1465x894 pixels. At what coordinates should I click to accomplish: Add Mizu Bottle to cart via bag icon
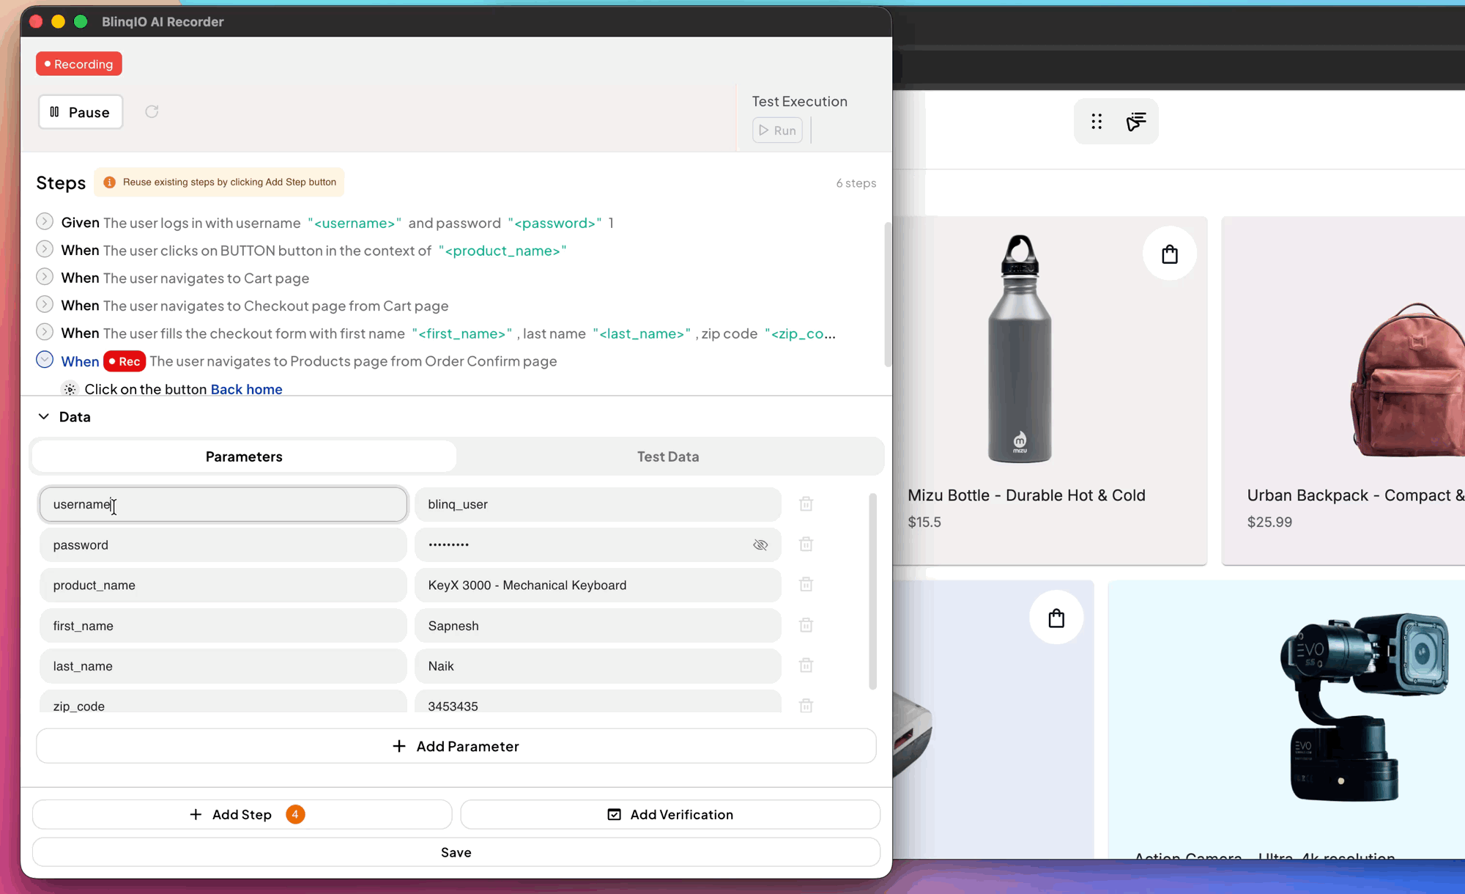(x=1169, y=254)
